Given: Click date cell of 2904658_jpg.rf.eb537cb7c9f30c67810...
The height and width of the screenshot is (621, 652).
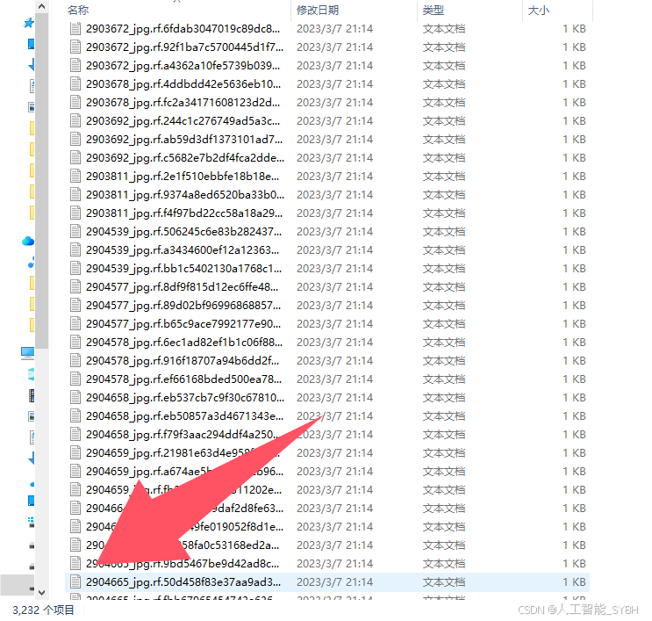Looking at the screenshot, I should [x=334, y=398].
